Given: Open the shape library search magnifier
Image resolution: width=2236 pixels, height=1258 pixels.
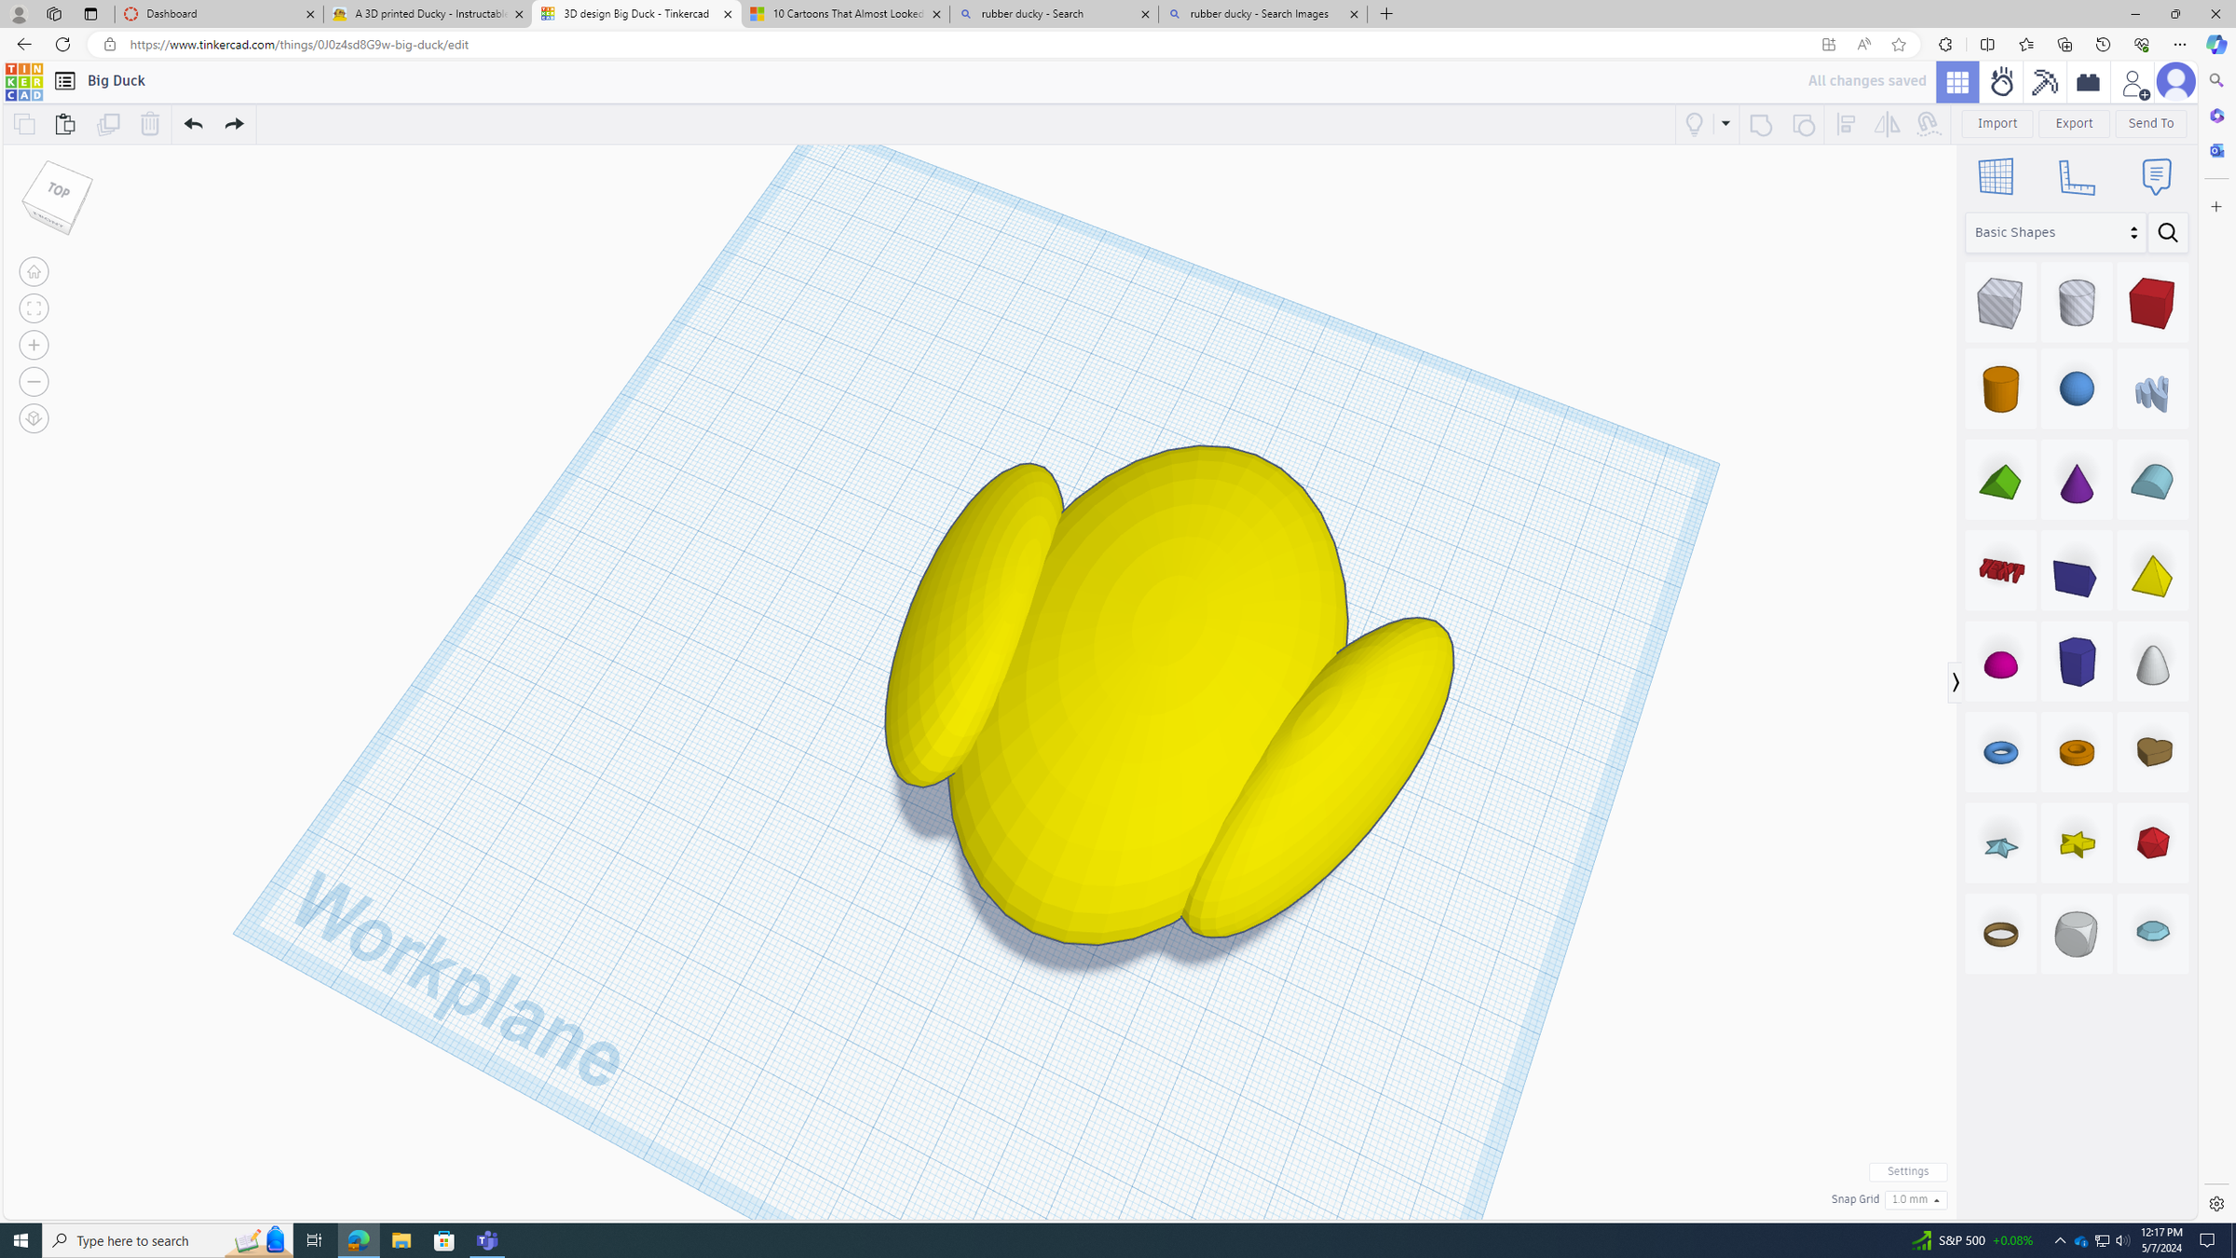Looking at the screenshot, I should point(2168,232).
